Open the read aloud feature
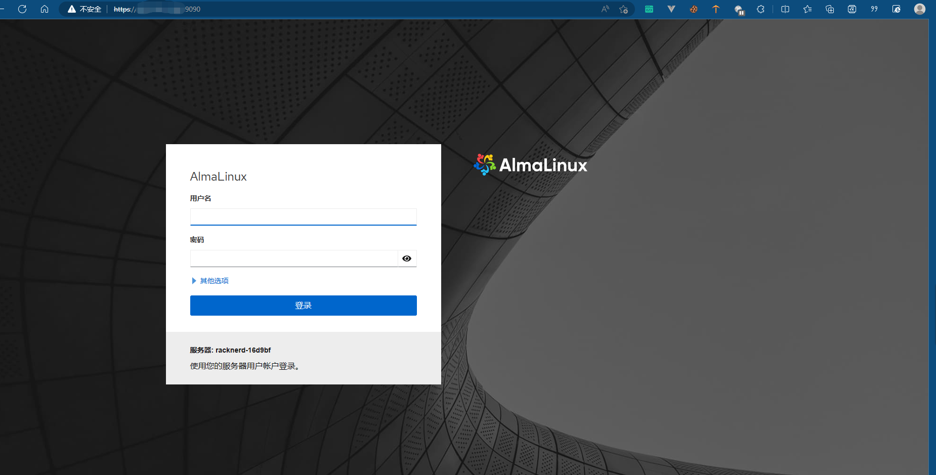 tap(605, 9)
